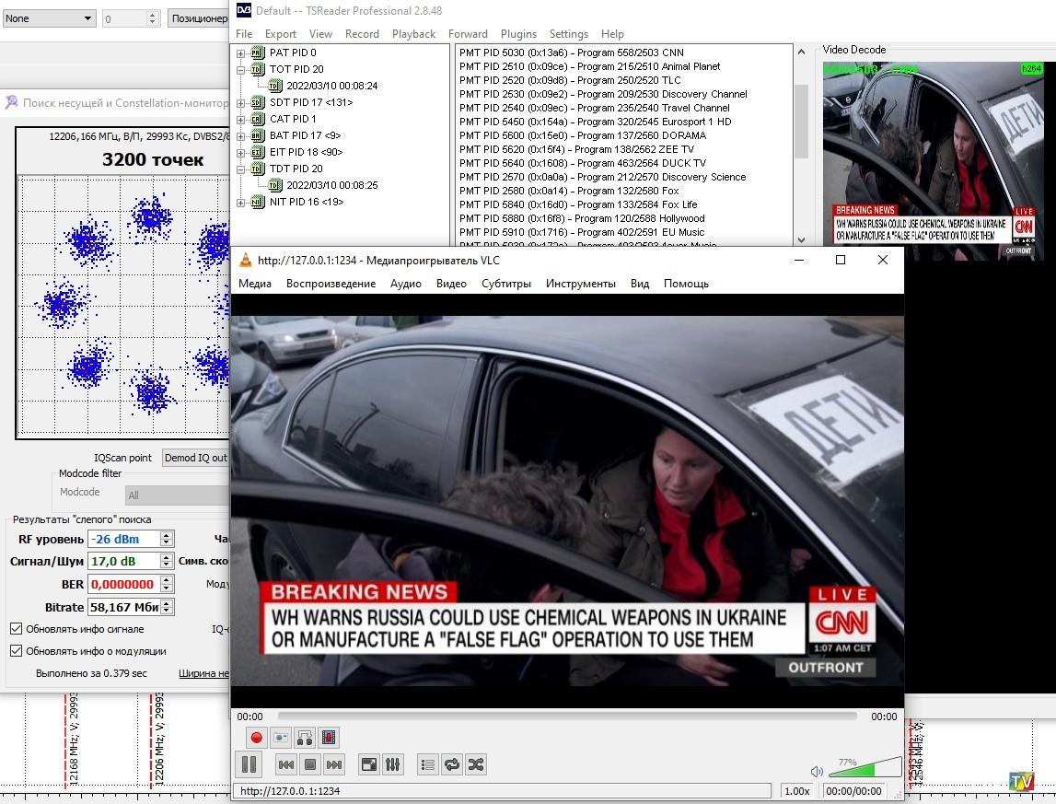Show the VLC playlist
Viewport: 1056px width, 804px height.
coord(427,764)
